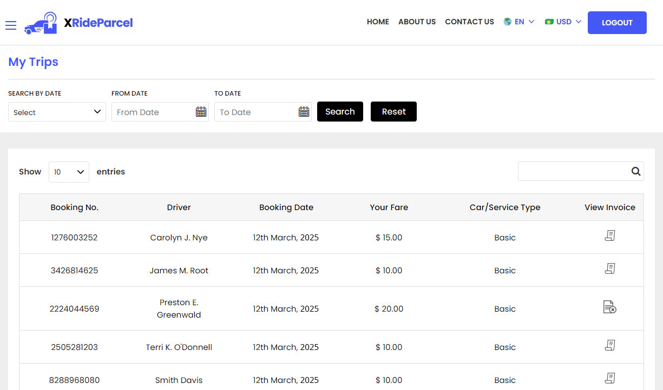This screenshot has height=390, width=663.
Task: Expand the EN language selector
Action: (519, 22)
